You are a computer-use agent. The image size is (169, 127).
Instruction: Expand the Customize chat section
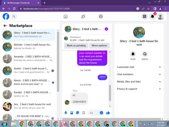pyautogui.click(x=139, y=67)
